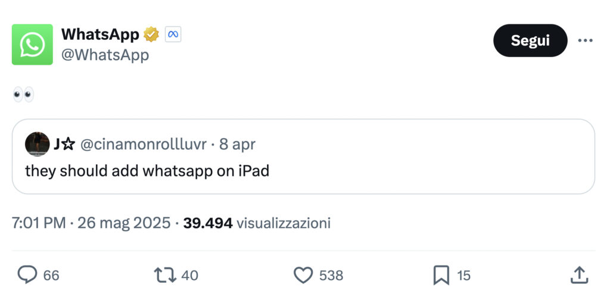610x296 pixels.
Task: Click the reply speech bubble icon
Action: (x=27, y=275)
